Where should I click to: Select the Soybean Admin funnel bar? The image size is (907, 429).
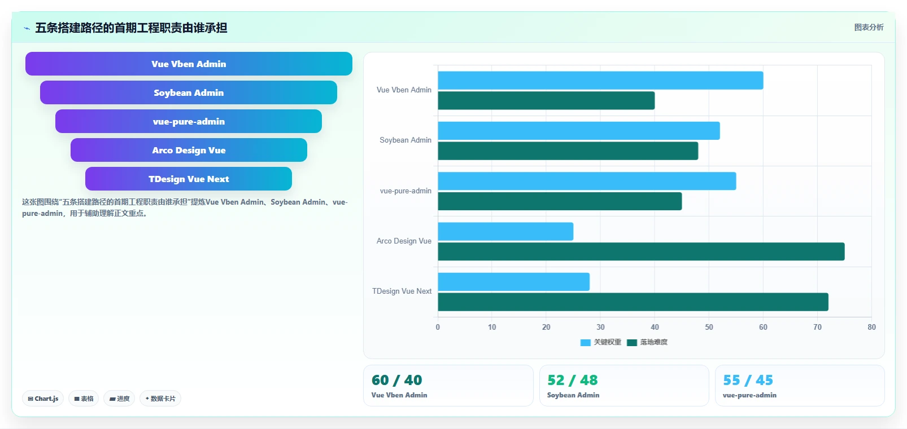[189, 92]
